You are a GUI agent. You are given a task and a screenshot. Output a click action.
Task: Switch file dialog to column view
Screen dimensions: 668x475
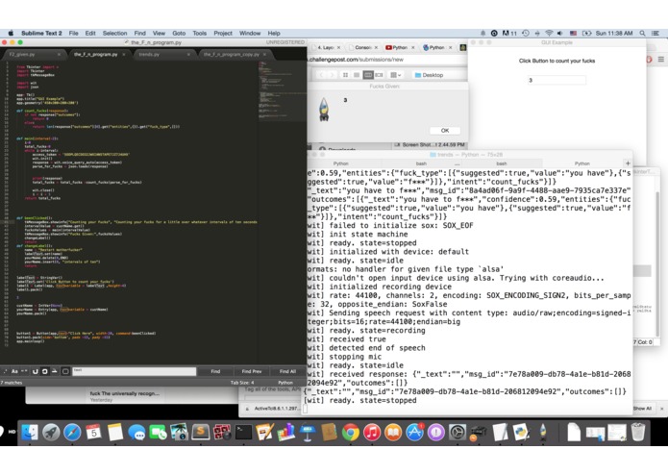[368, 75]
